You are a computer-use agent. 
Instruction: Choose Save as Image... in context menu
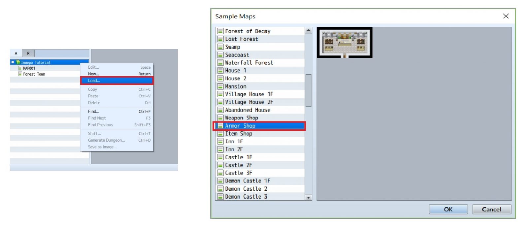pos(117,147)
